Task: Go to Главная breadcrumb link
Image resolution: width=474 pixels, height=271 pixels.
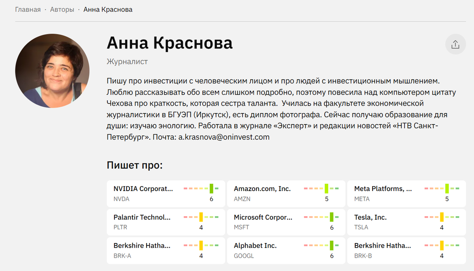Action: [x=28, y=9]
